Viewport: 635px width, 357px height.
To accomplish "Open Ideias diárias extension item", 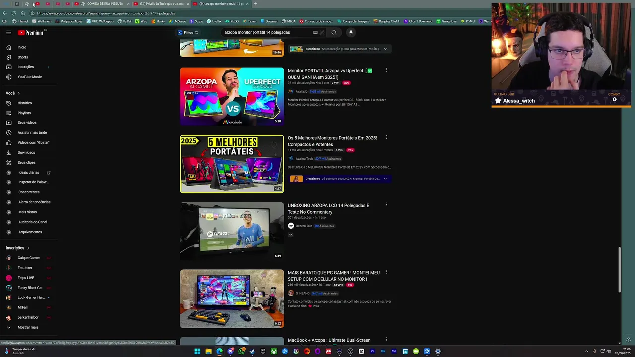I will pyautogui.click(x=28, y=172).
